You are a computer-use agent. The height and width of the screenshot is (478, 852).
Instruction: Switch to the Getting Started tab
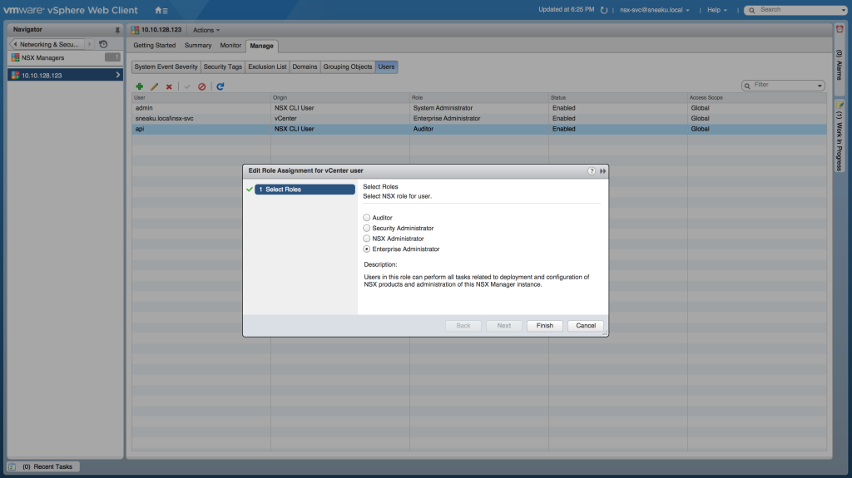click(154, 46)
